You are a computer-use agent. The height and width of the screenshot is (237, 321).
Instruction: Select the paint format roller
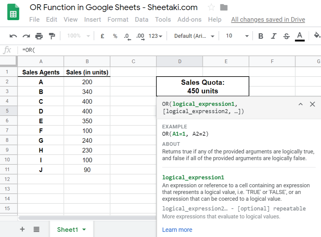[52, 36]
